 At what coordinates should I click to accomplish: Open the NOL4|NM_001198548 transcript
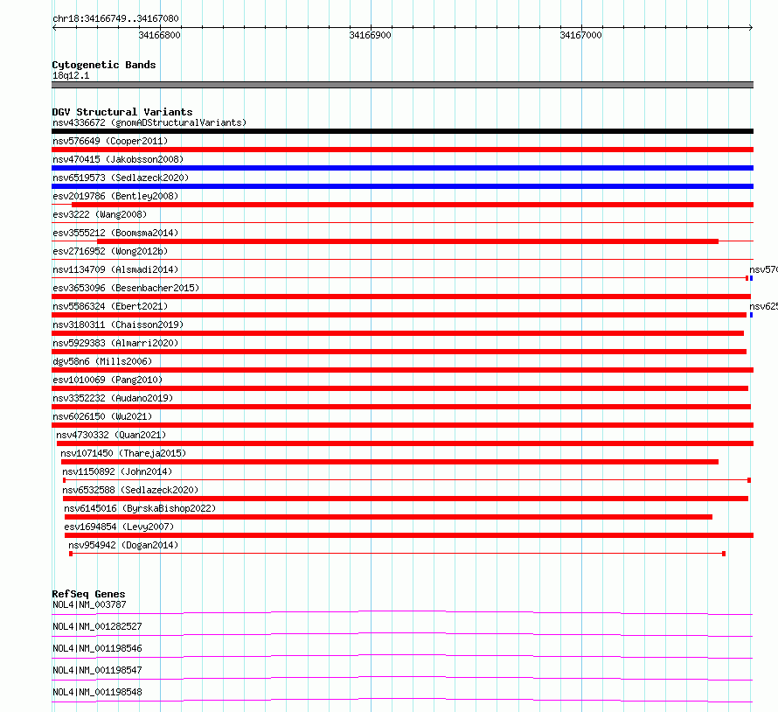tap(97, 692)
